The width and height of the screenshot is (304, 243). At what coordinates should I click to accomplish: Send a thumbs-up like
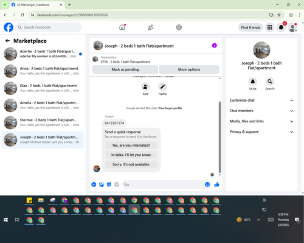point(217,185)
